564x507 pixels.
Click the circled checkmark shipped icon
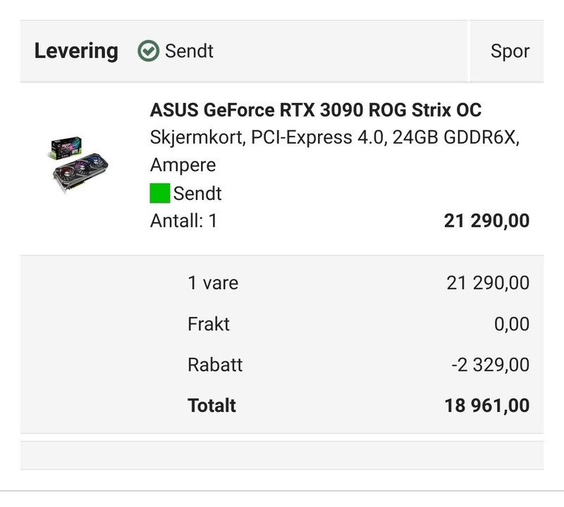point(148,51)
